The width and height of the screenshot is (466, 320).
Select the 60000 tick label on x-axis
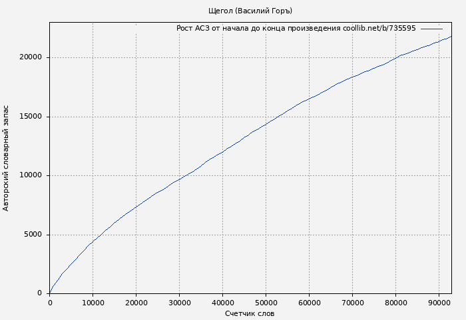click(309, 303)
